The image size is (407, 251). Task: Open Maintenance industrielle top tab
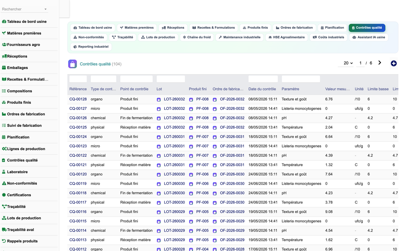pyautogui.click(x=240, y=37)
